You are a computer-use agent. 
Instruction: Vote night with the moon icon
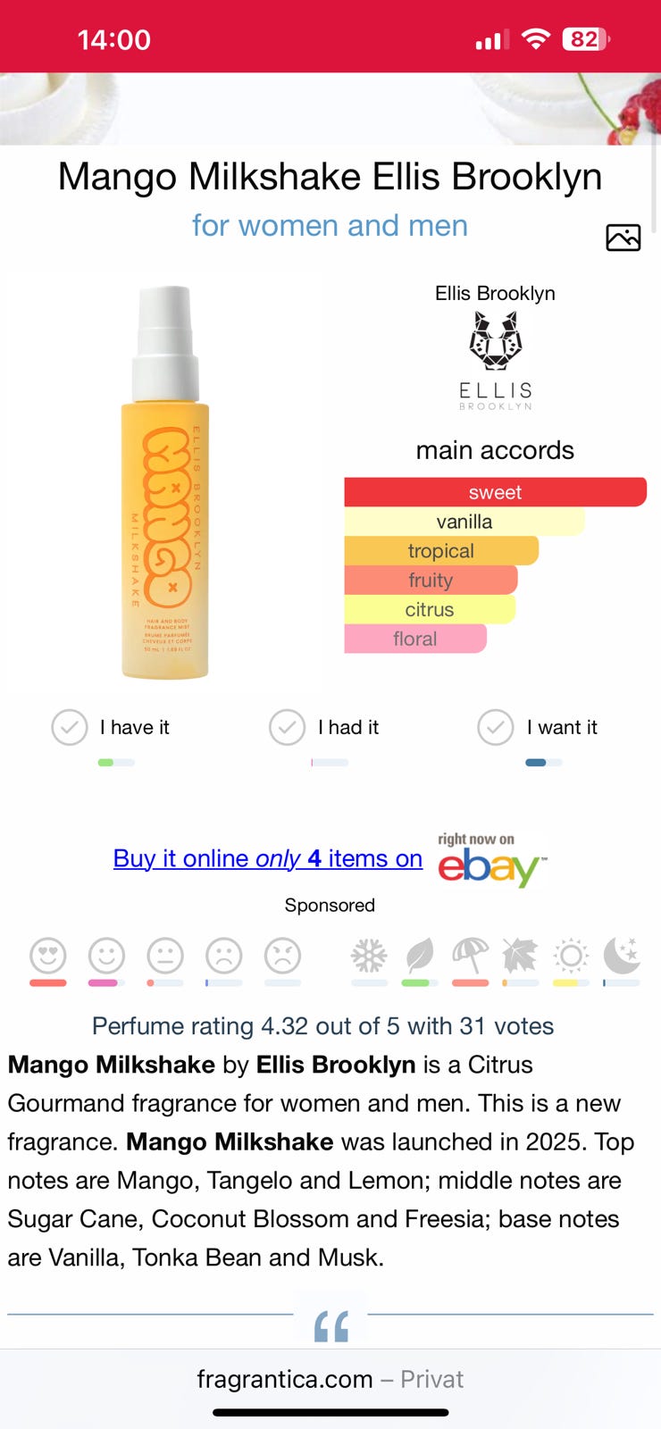[x=622, y=956]
